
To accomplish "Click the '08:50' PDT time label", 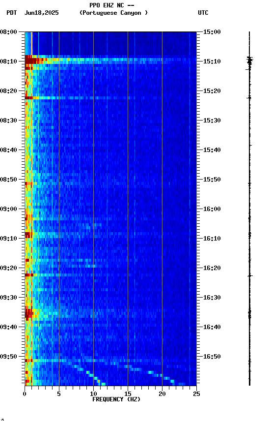I will 8,180.
